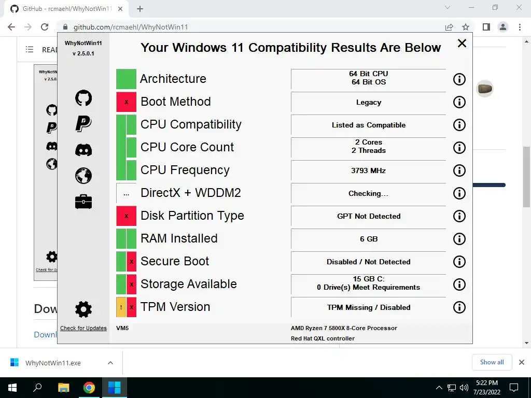Click the Checking... DirectX result
This screenshot has width=531, height=398.
click(369, 193)
